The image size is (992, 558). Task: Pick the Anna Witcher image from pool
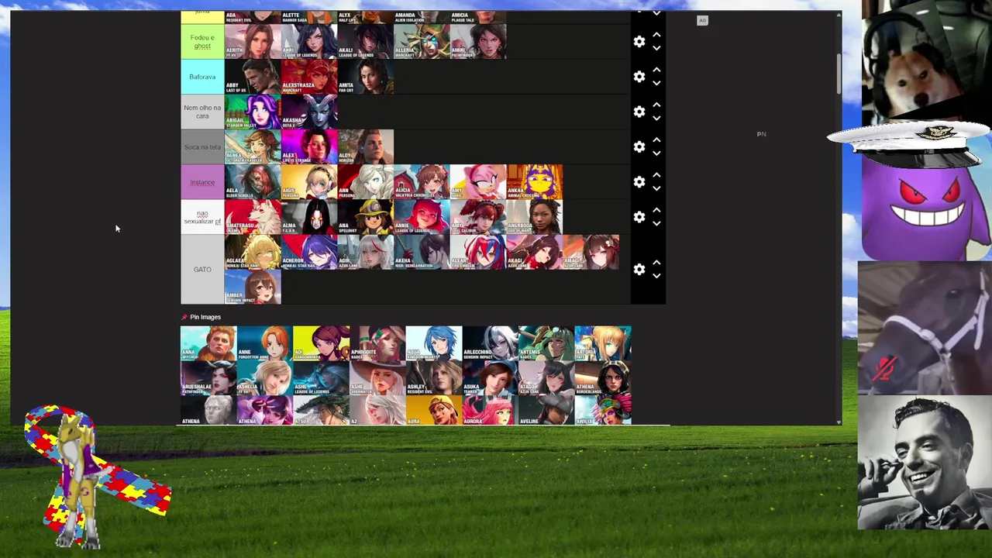208,343
